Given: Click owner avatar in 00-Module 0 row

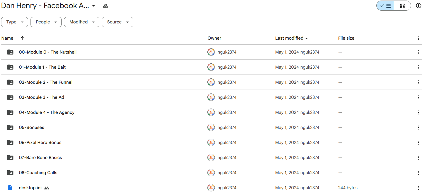Looking at the screenshot, I should [211, 52].
